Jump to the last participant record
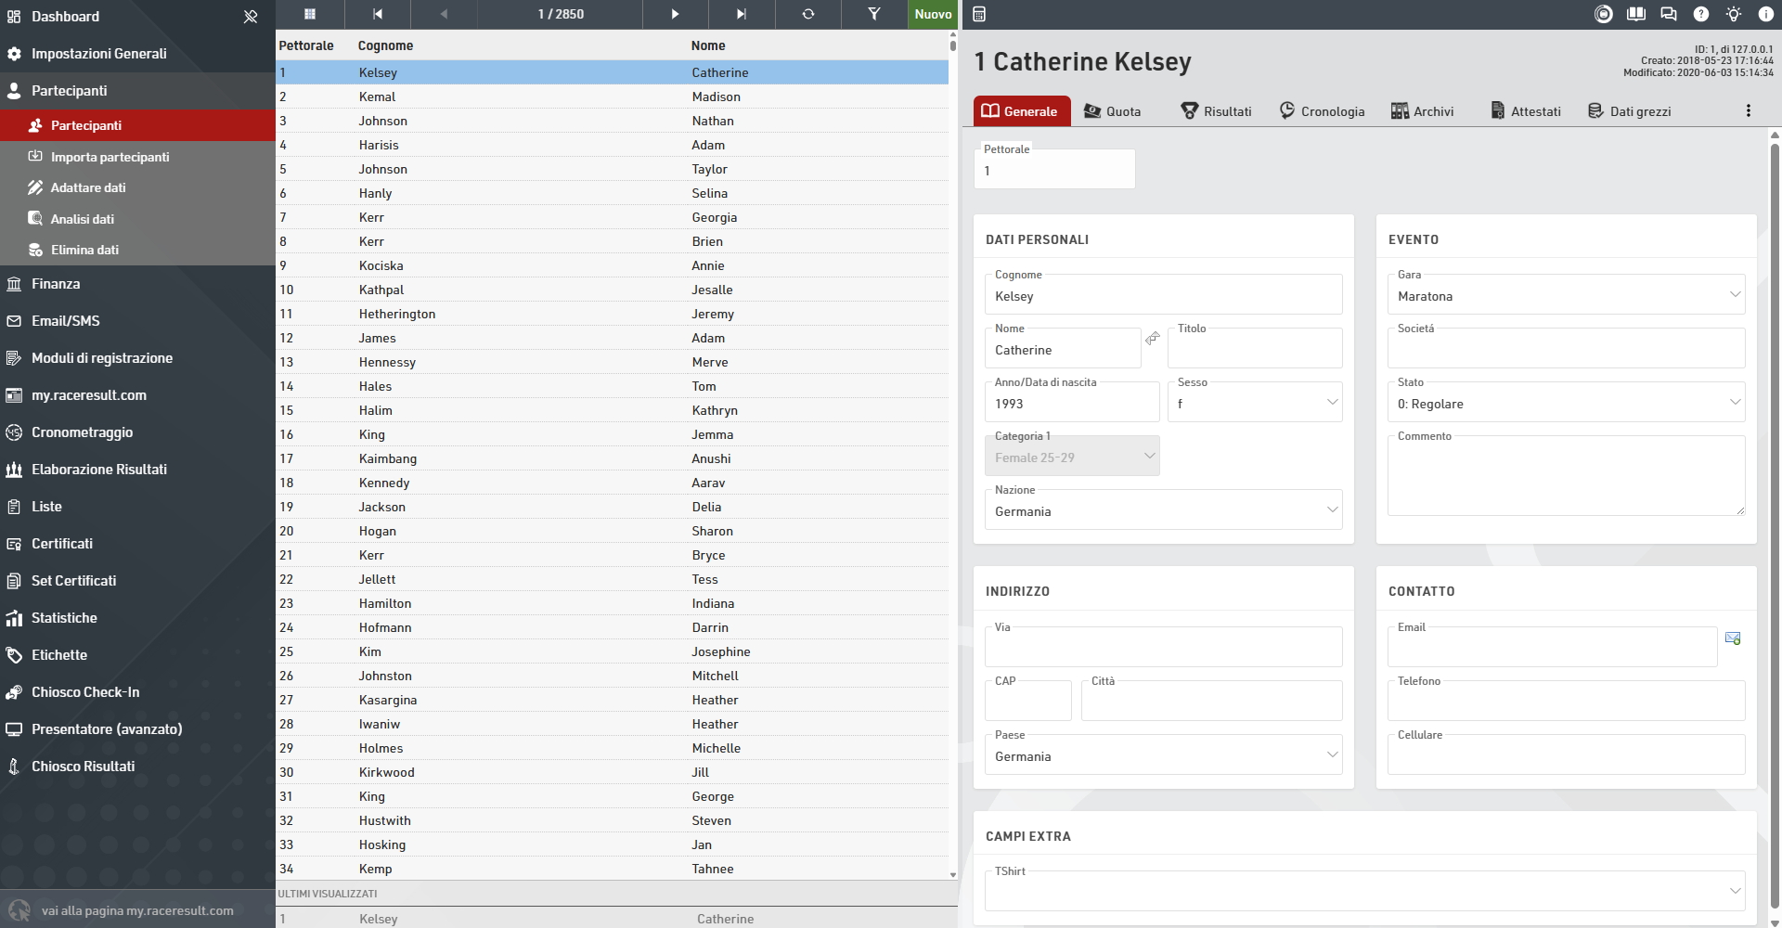 pyautogui.click(x=741, y=14)
